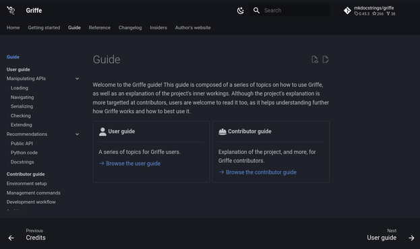Viewport: 420px width, 249px height.
Task: Follow the Browse the contributor guide link
Action: pos(261,172)
